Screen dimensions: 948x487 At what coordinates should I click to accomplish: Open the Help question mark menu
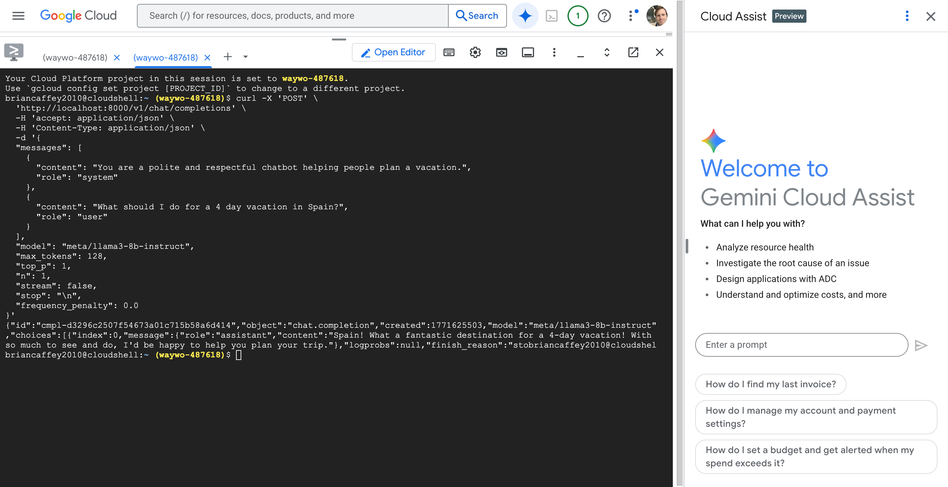[x=604, y=16]
